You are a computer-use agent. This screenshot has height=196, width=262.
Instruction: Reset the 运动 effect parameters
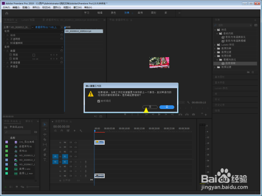pos(61,35)
